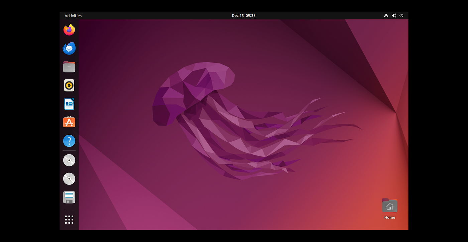The height and width of the screenshot is (242, 468).
Task: Open the Ubuntu App Center
Action: (69, 122)
